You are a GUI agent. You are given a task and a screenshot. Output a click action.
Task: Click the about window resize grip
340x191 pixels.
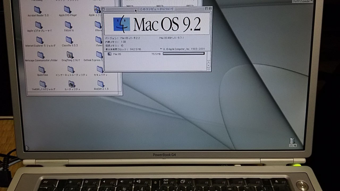click(209, 70)
